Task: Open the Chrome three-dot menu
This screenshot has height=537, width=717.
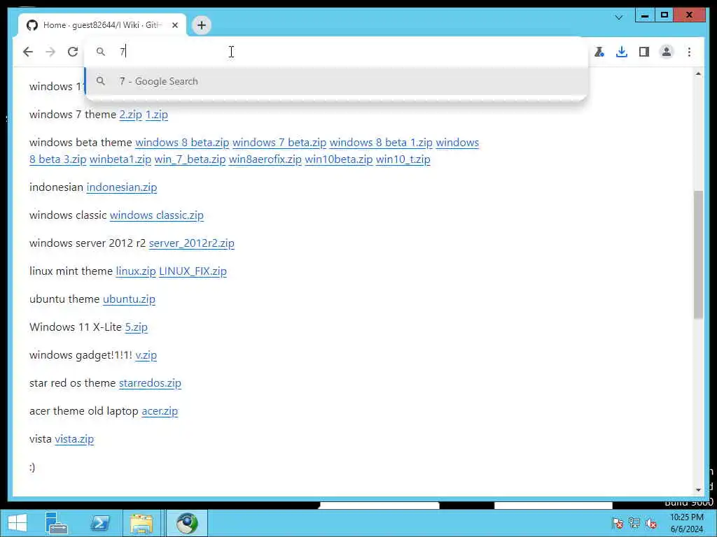Action: pyautogui.click(x=689, y=52)
